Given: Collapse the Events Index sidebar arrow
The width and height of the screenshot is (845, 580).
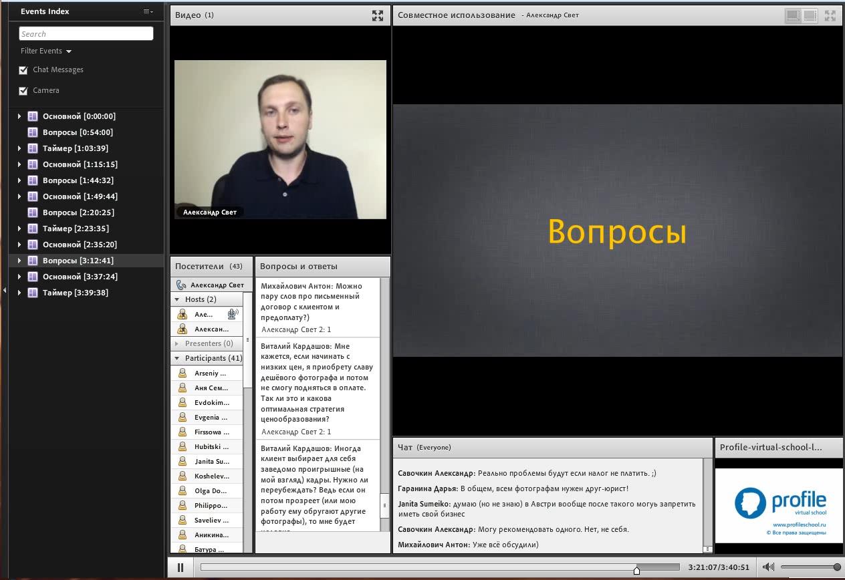Looking at the screenshot, I should pyautogui.click(x=5, y=290).
